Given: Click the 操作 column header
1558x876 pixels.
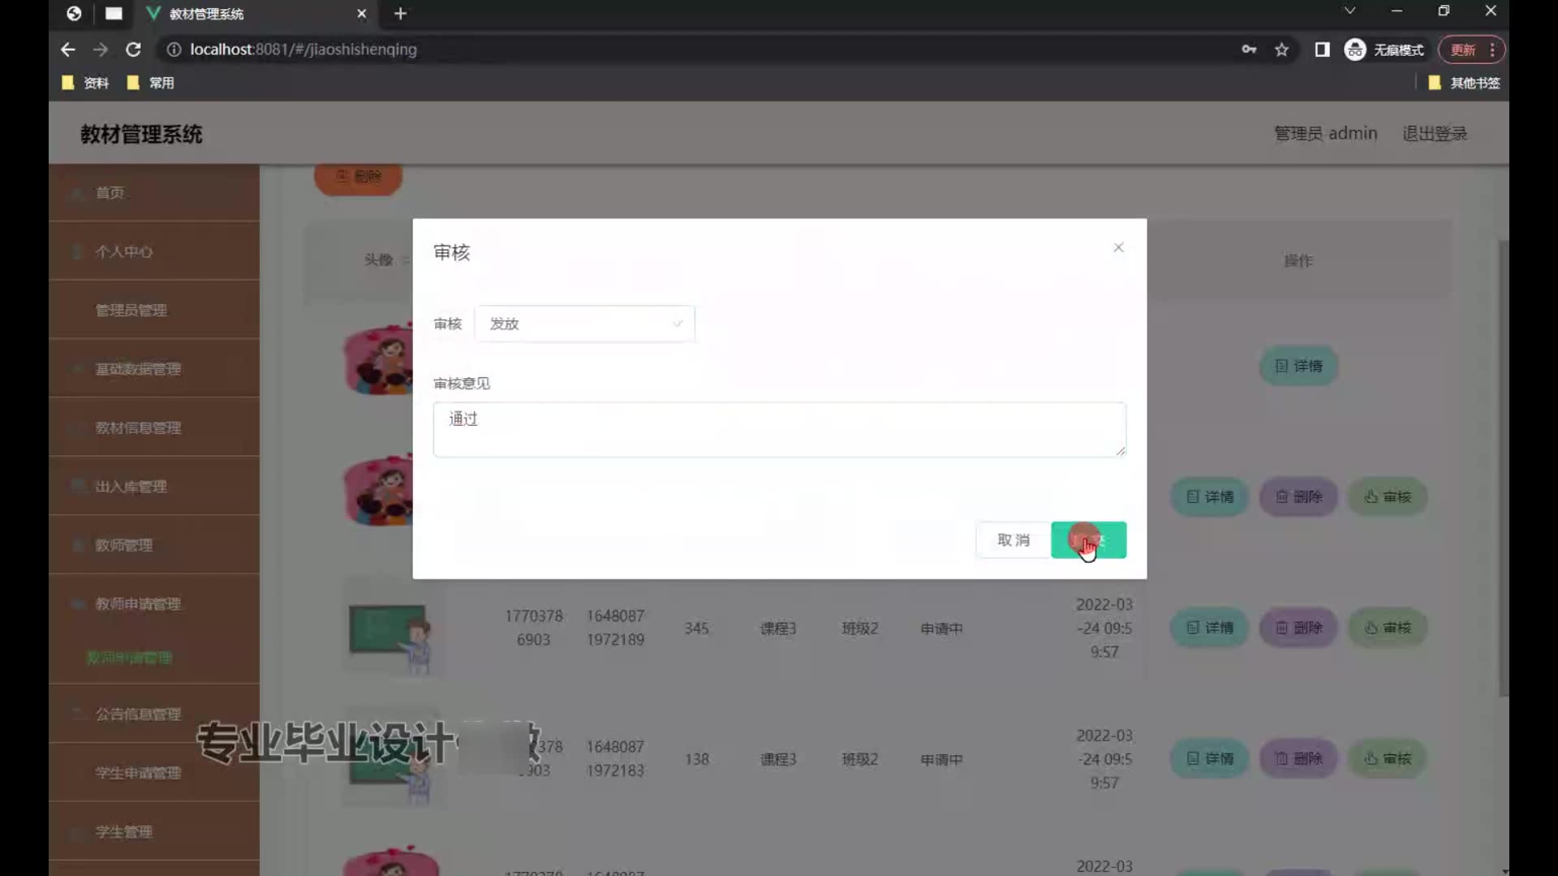Looking at the screenshot, I should pos(1298,261).
